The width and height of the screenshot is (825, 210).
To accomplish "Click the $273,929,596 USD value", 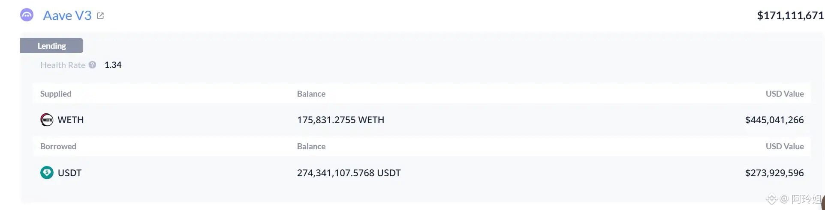I will (774, 173).
